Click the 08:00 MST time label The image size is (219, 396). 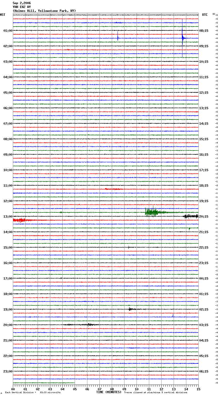(x=8, y=139)
